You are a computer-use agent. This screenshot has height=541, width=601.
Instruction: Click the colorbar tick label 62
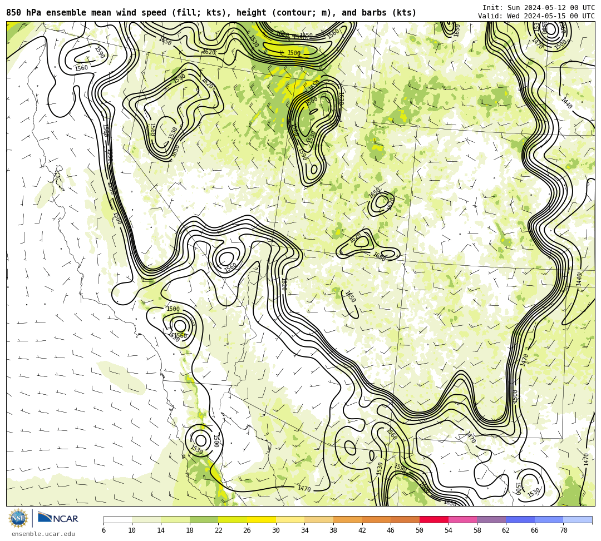(506, 530)
